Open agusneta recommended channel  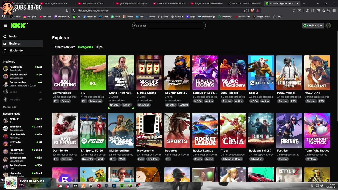(x=22, y=128)
